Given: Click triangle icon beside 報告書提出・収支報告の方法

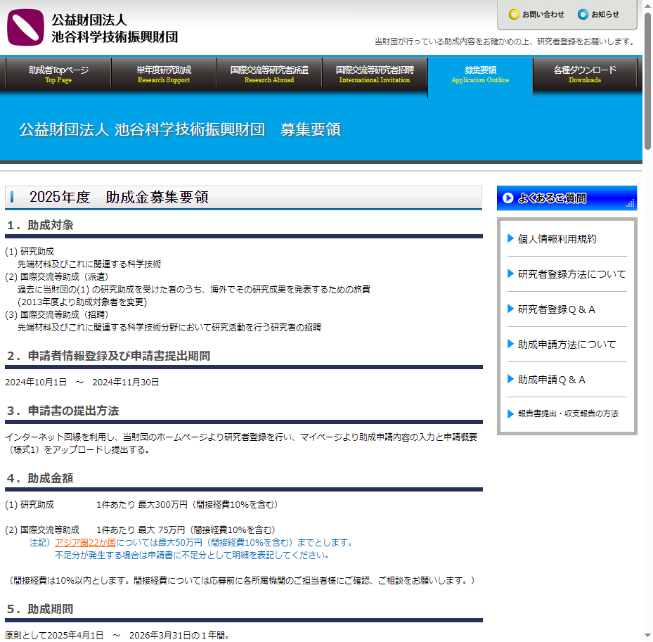Looking at the screenshot, I should pos(510,413).
